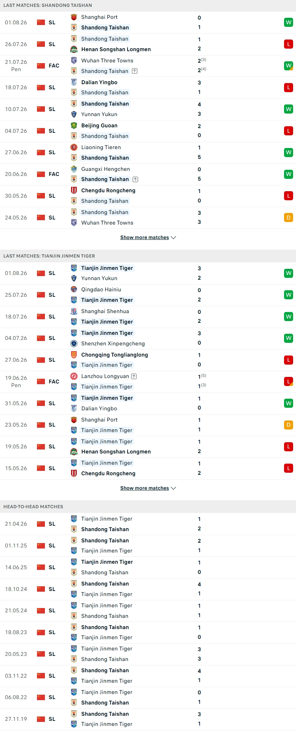The height and width of the screenshot is (731, 296).
Task: Click Dalian Yingbo crest in 18.07.26 match
Action: tap(74, 82)
